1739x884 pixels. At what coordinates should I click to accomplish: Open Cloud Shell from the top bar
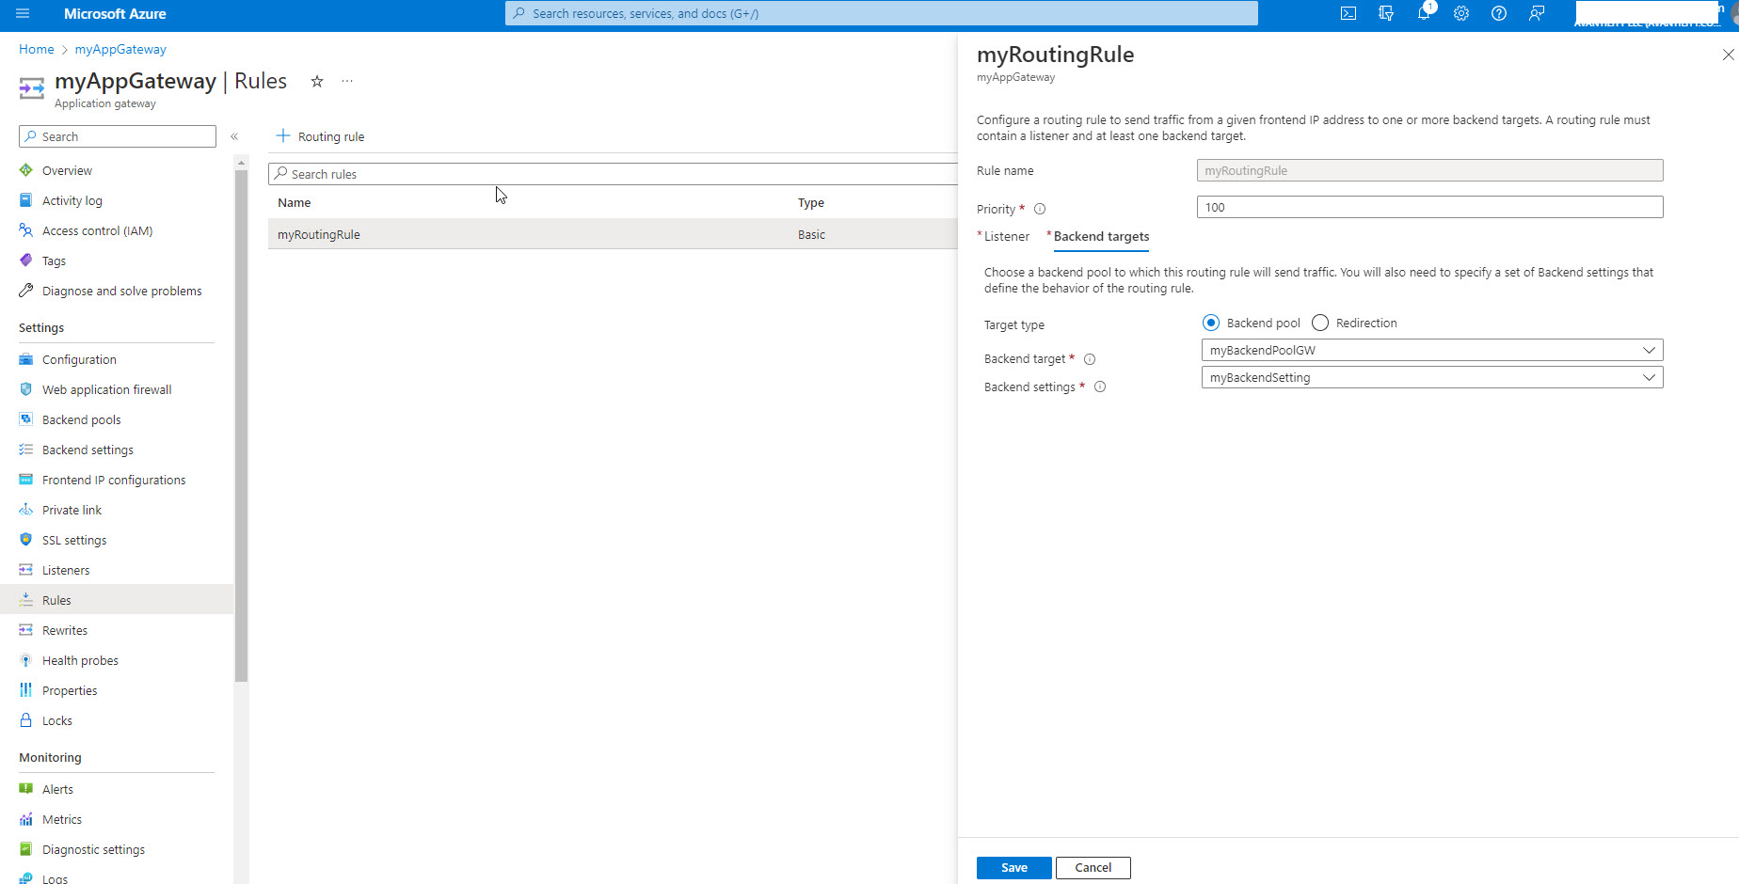click(1348, 13)
